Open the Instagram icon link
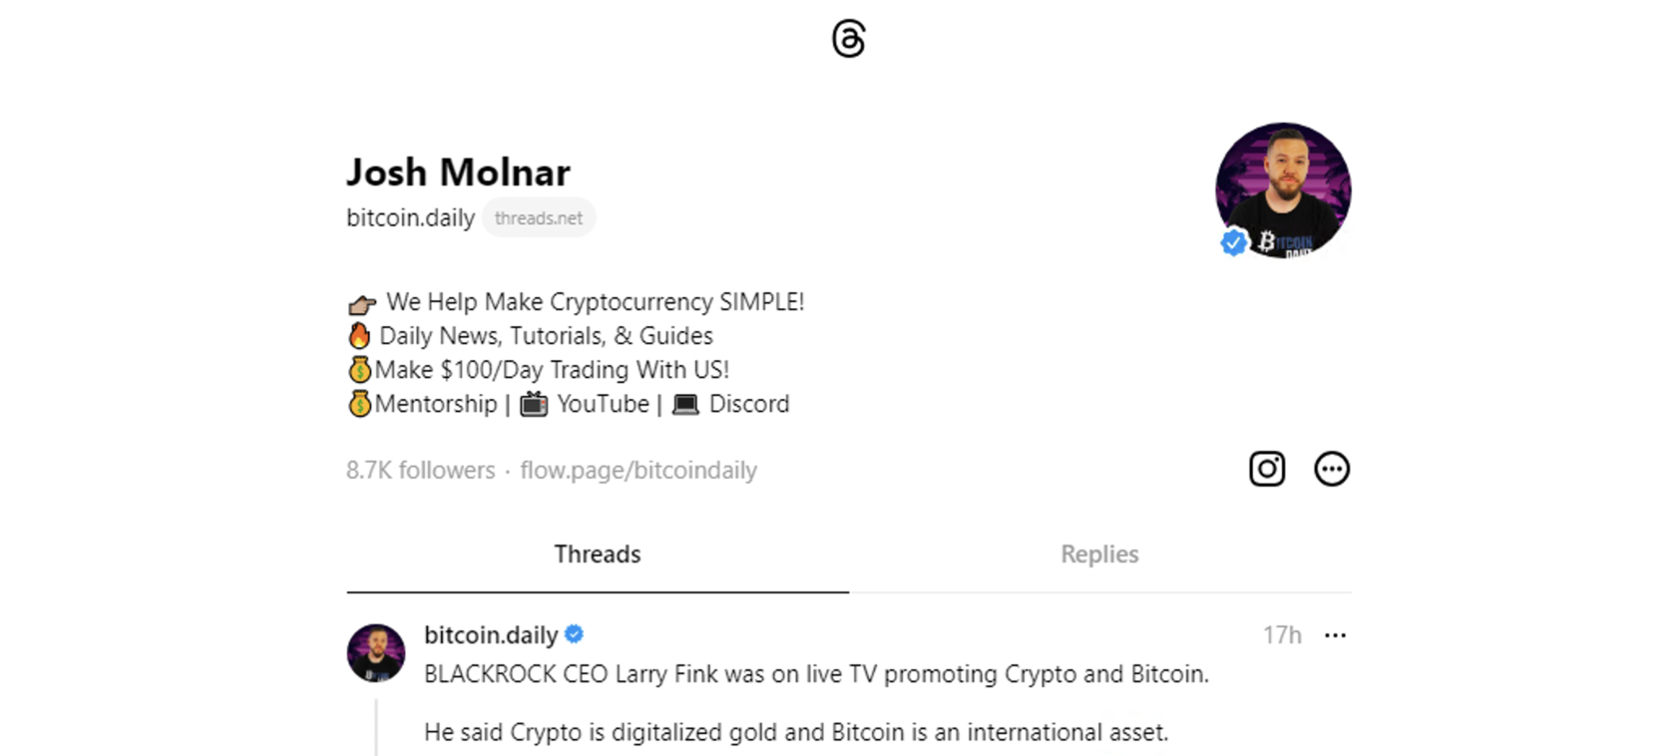 [1267, 469]
